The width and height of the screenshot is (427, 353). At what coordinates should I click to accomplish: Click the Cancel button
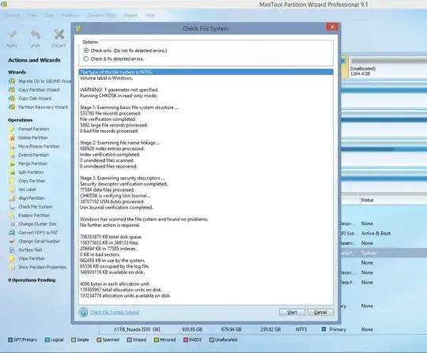point(320,312)
